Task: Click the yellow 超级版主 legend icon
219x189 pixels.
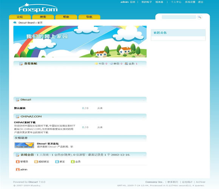Action: 36,162
